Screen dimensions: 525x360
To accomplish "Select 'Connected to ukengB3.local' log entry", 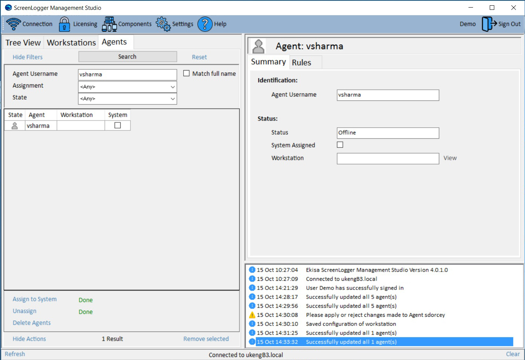I will 341,279.
